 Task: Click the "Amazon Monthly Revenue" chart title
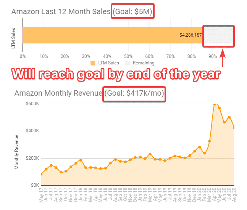tap(58, 93)
